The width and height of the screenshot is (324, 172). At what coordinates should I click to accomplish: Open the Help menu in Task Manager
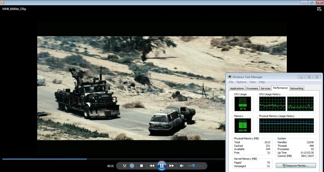coord(262,82)
